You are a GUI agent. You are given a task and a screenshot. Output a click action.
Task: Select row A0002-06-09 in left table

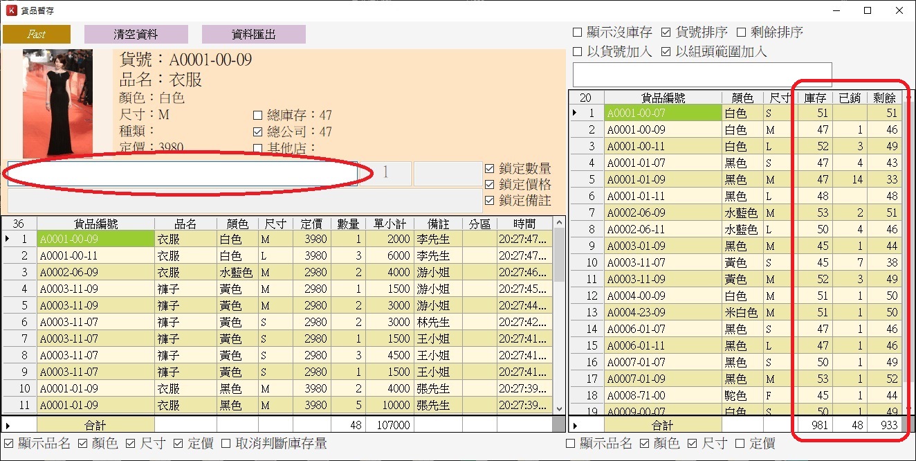pos(95,272)
